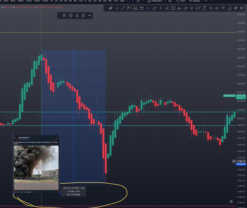Open drawing templates in floating toolbar
The height and width of the screenshot is (208, 247).
tap(64, 15)
